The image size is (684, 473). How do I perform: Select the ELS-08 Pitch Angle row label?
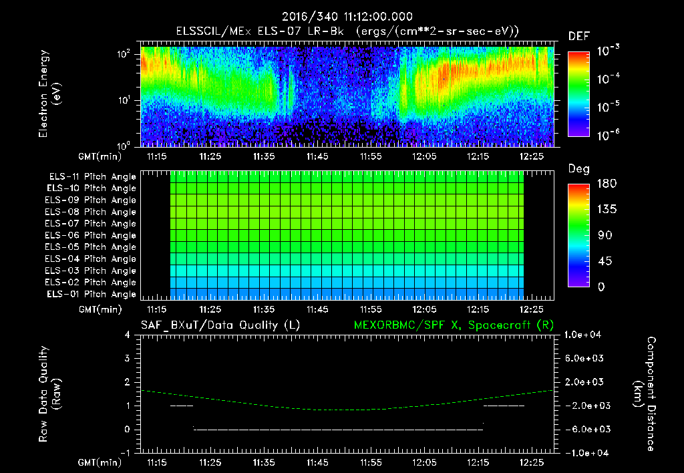click(91, 212)
